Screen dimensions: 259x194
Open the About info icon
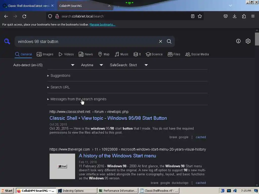(x=238, y=41)
